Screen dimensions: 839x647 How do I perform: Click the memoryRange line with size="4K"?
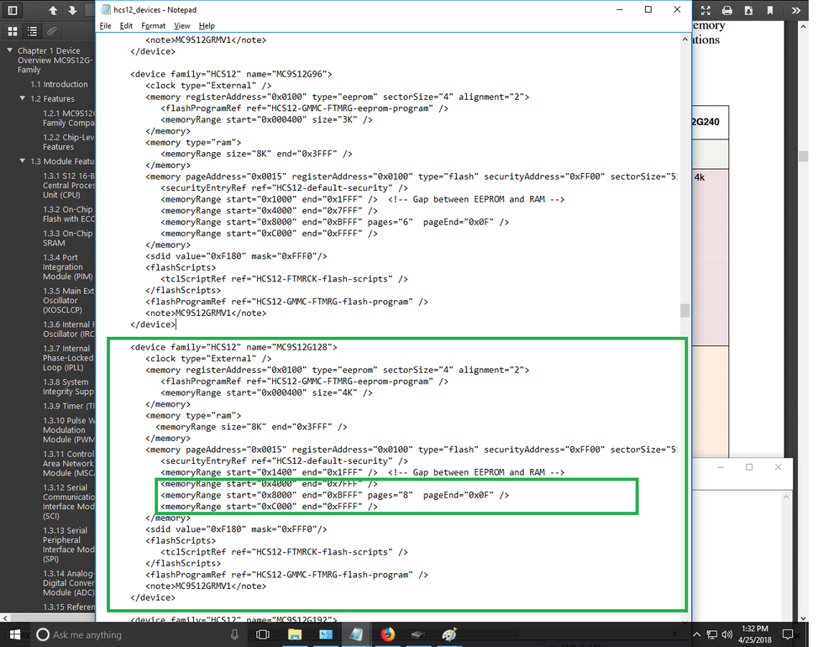(266, 392)
